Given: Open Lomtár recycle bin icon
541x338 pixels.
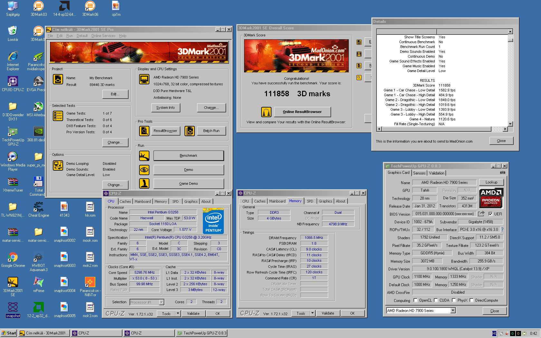Looking at the screenshot, I should tap(13, 34).
